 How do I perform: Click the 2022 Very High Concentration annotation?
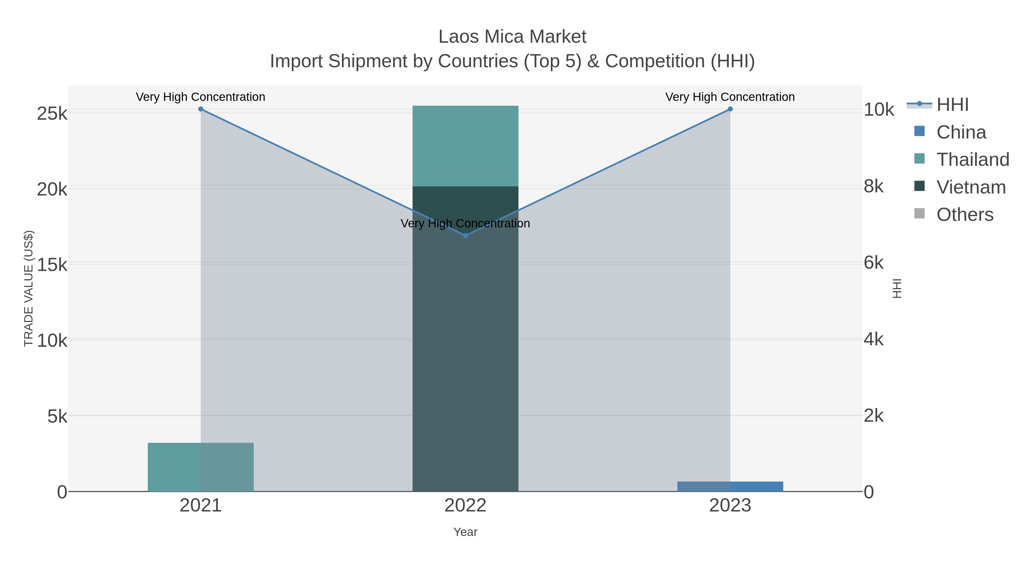coord(466,223)
